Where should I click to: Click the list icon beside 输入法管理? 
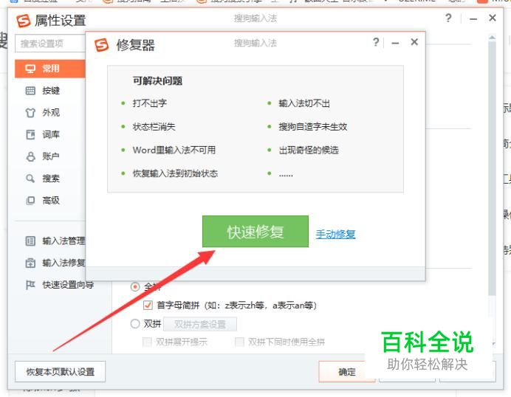pyautogui.click(x=30, y=241)
